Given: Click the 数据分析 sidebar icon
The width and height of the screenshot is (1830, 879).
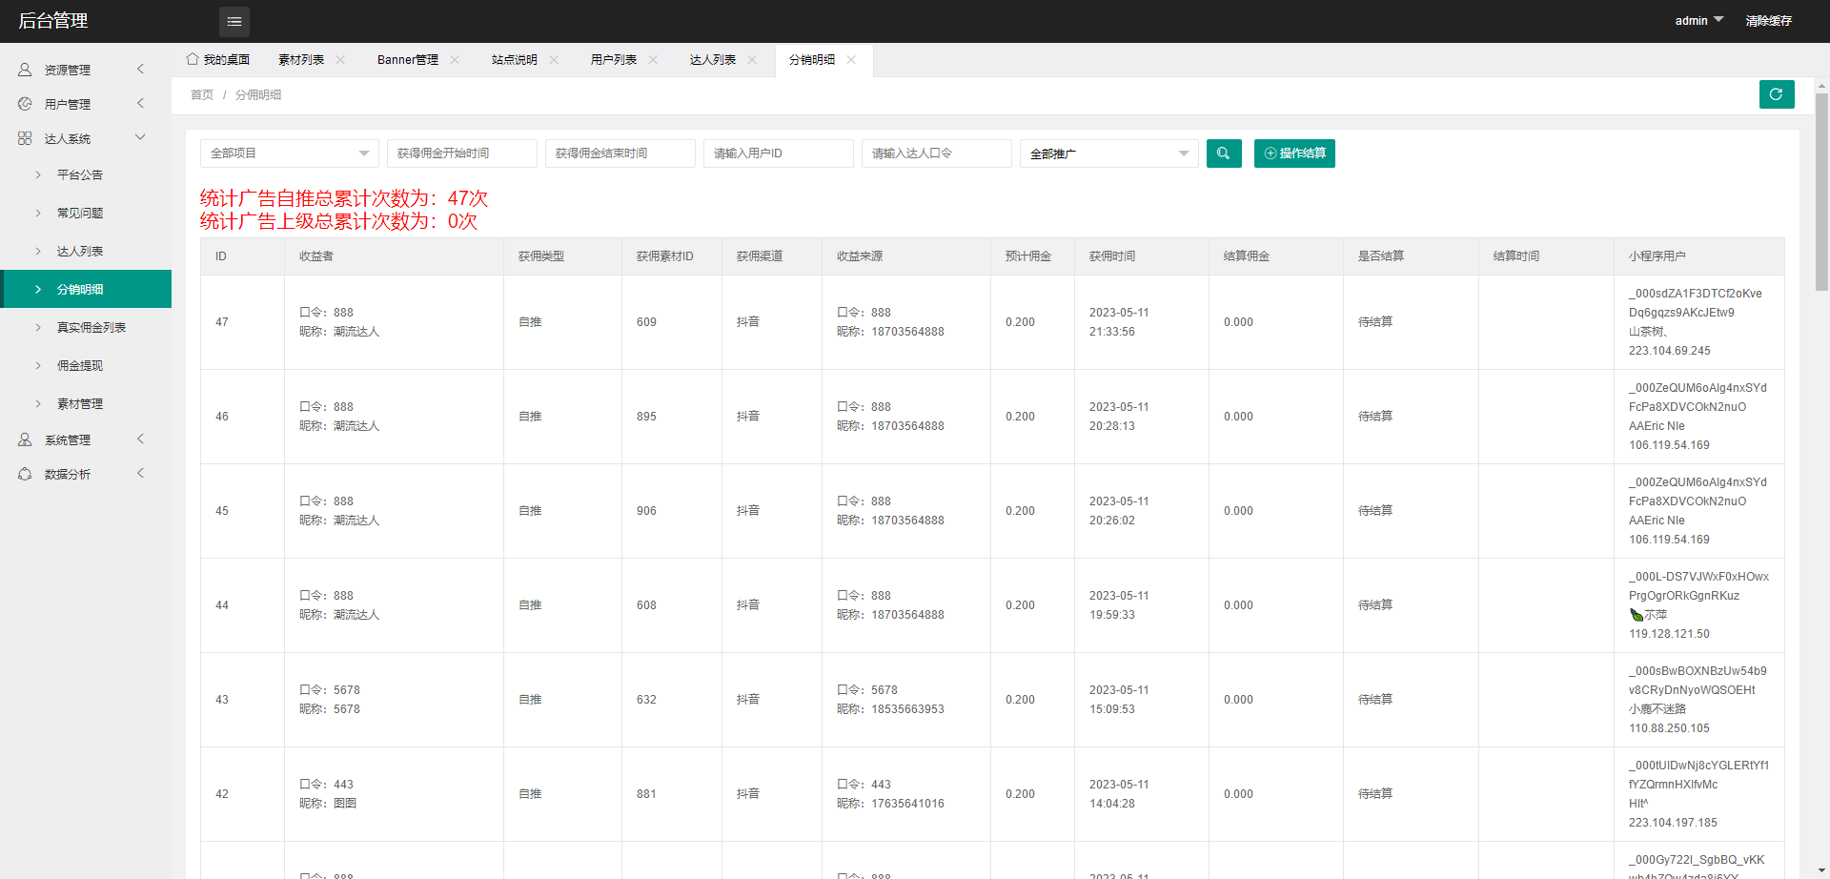Looking at the screenshot, I should [x=25, y=474].
